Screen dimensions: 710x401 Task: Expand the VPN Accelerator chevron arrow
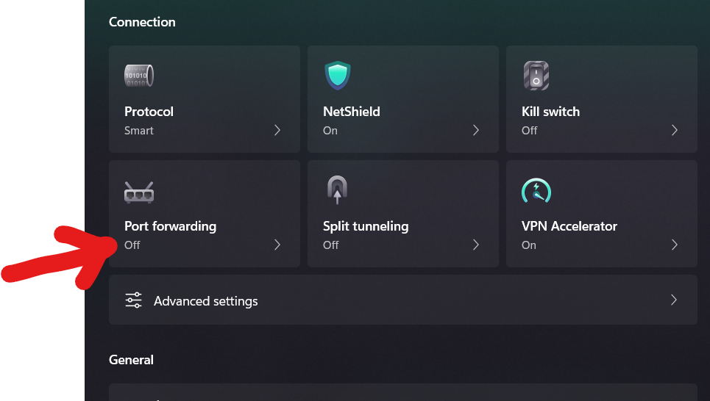coord(674,245)
